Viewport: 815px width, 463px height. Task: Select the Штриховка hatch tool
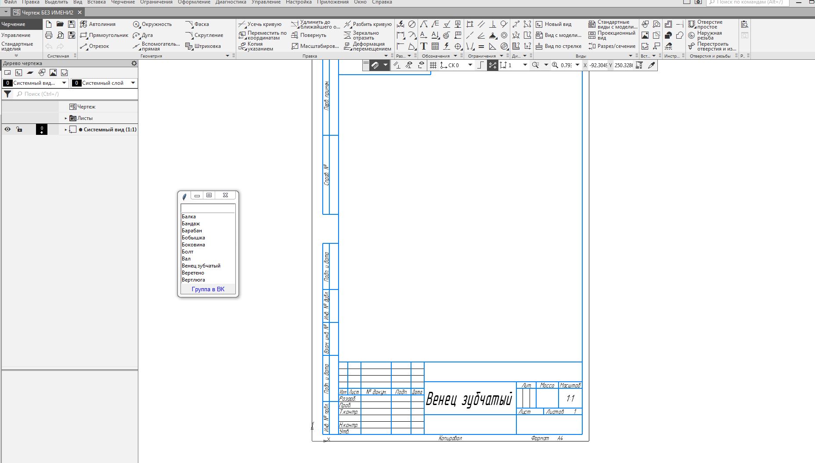coord(203,46)
